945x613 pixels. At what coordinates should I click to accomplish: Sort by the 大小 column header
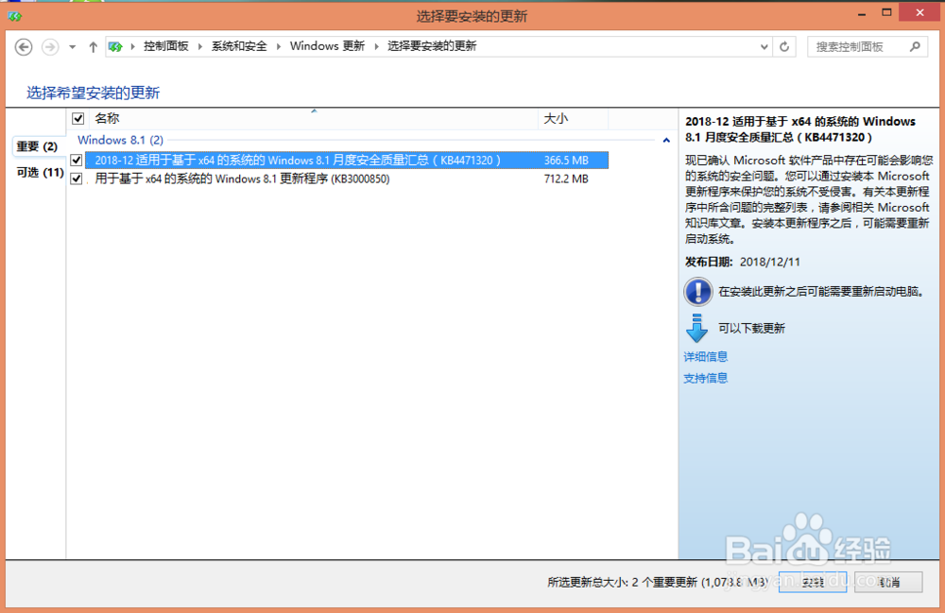coord(573,119)
